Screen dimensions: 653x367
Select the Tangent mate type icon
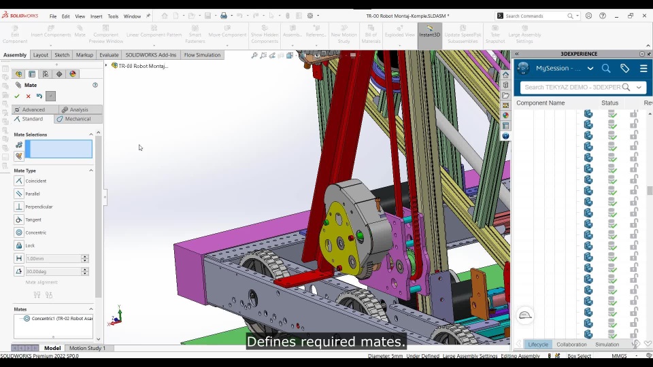click(19, 220)
